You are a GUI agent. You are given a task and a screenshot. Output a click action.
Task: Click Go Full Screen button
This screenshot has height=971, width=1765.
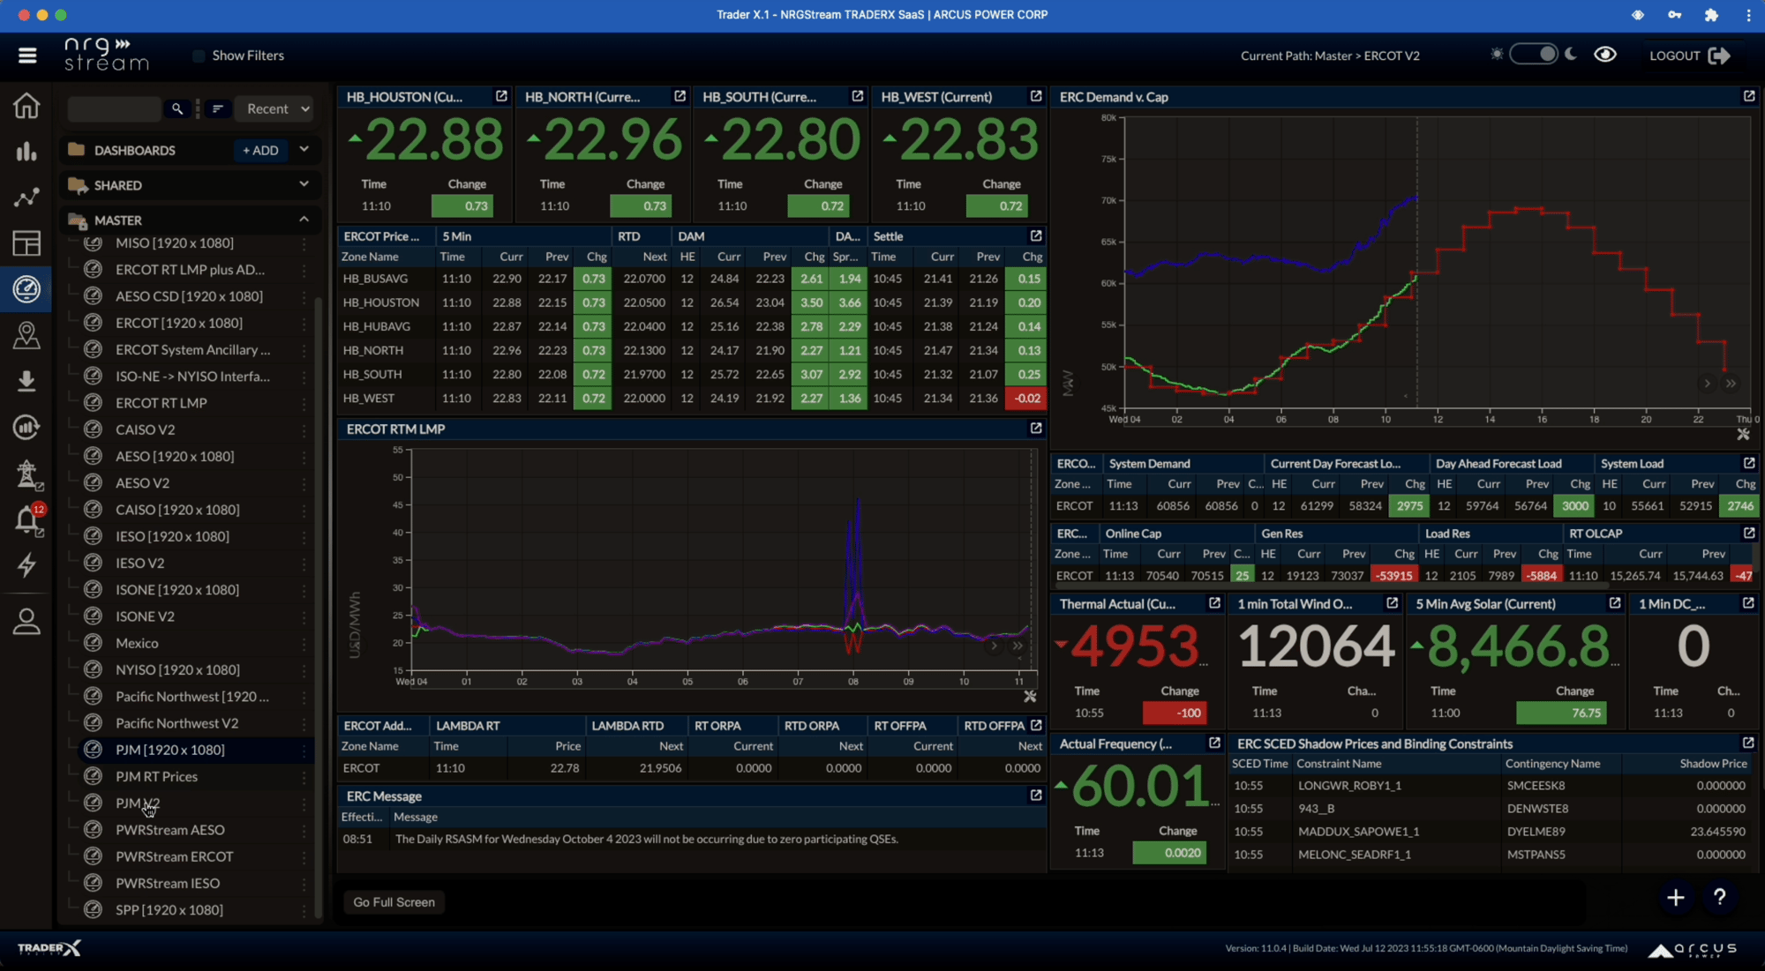tap(394, 901)
